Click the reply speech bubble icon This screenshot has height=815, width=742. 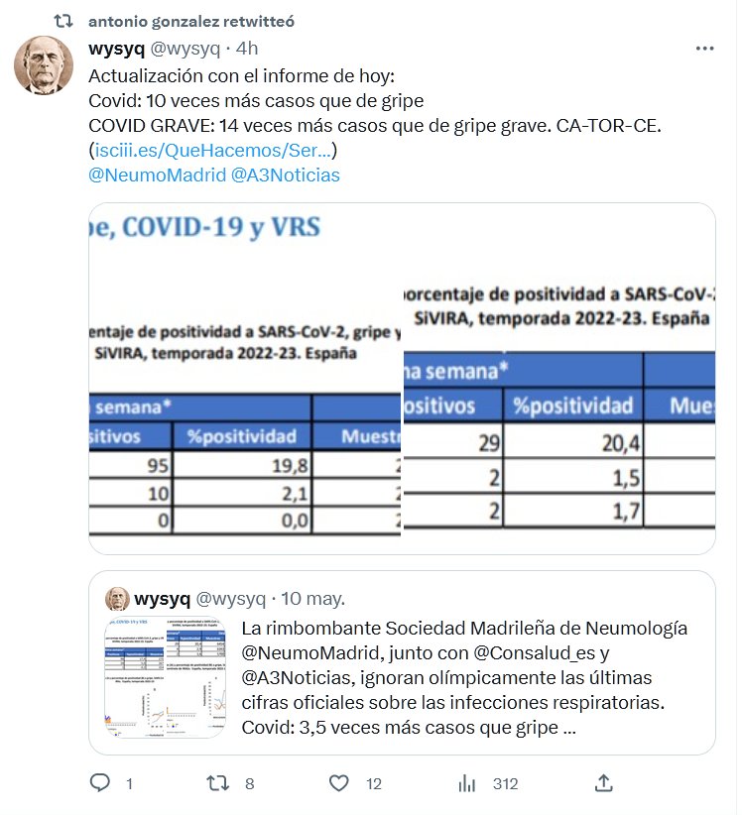tap(99, 783)
